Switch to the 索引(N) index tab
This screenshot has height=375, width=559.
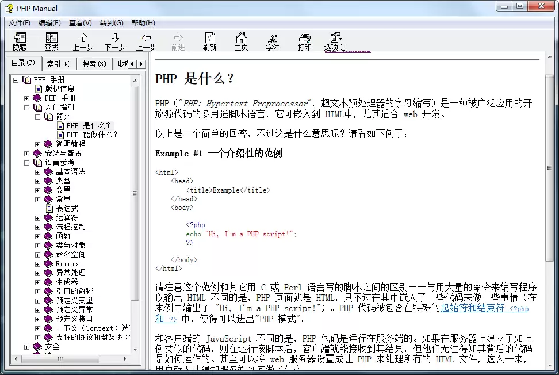point(59,64)
